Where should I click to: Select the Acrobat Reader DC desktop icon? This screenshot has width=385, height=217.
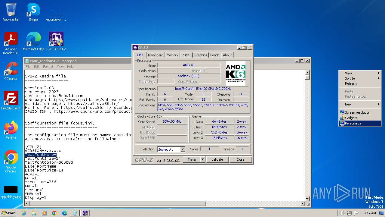(x=11, y=43)
